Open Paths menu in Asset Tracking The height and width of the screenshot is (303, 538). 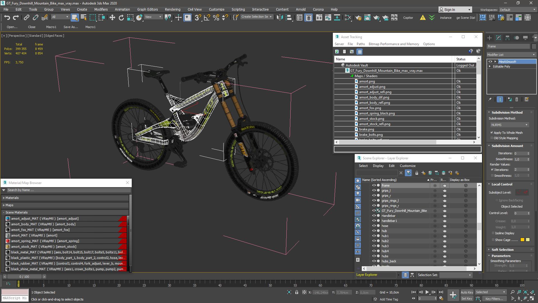(x=361, y=44)
